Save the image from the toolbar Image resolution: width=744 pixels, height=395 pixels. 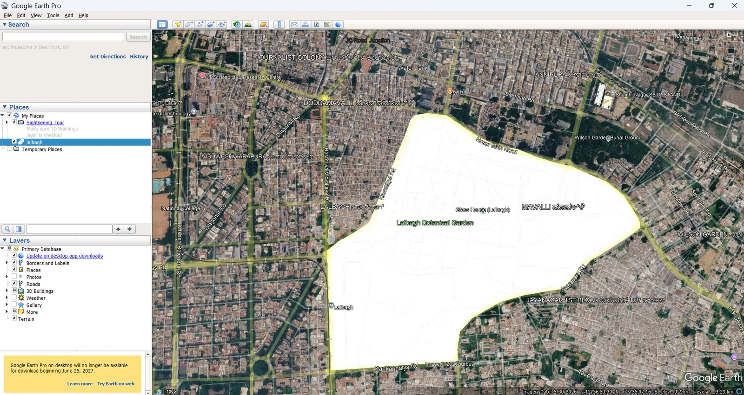[x=316, y=25]
